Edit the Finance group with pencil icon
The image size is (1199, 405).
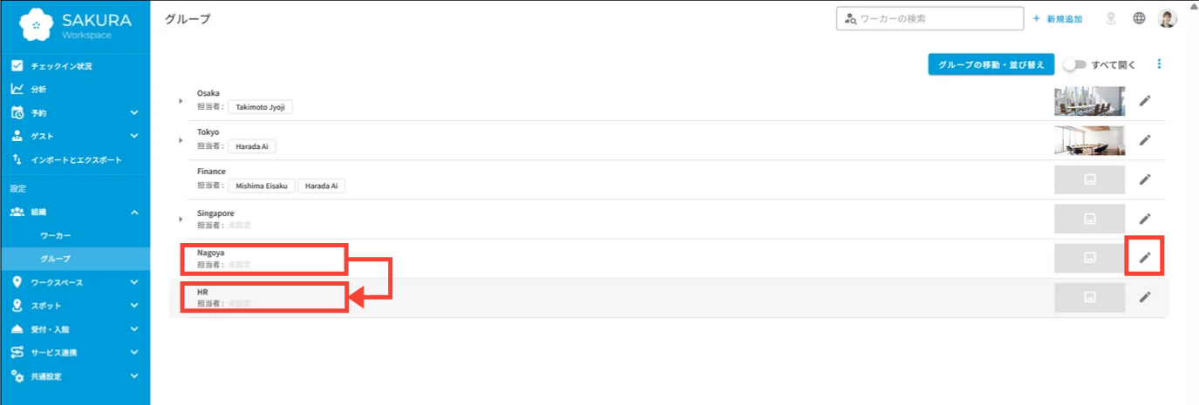pyautogui.click(x=1145, y=179)
